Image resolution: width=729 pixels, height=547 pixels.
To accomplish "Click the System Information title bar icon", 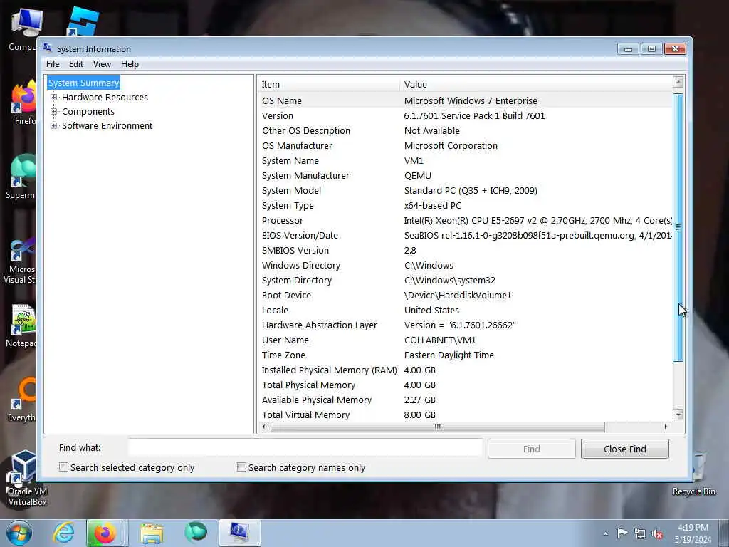I will point(48,48).
